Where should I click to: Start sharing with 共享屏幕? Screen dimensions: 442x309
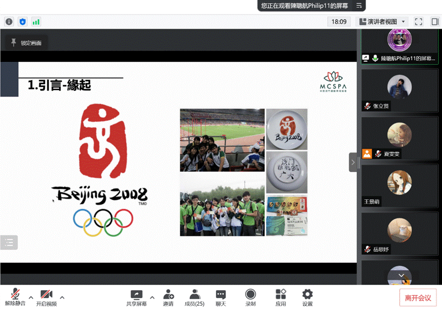click(x=136, y=298)
